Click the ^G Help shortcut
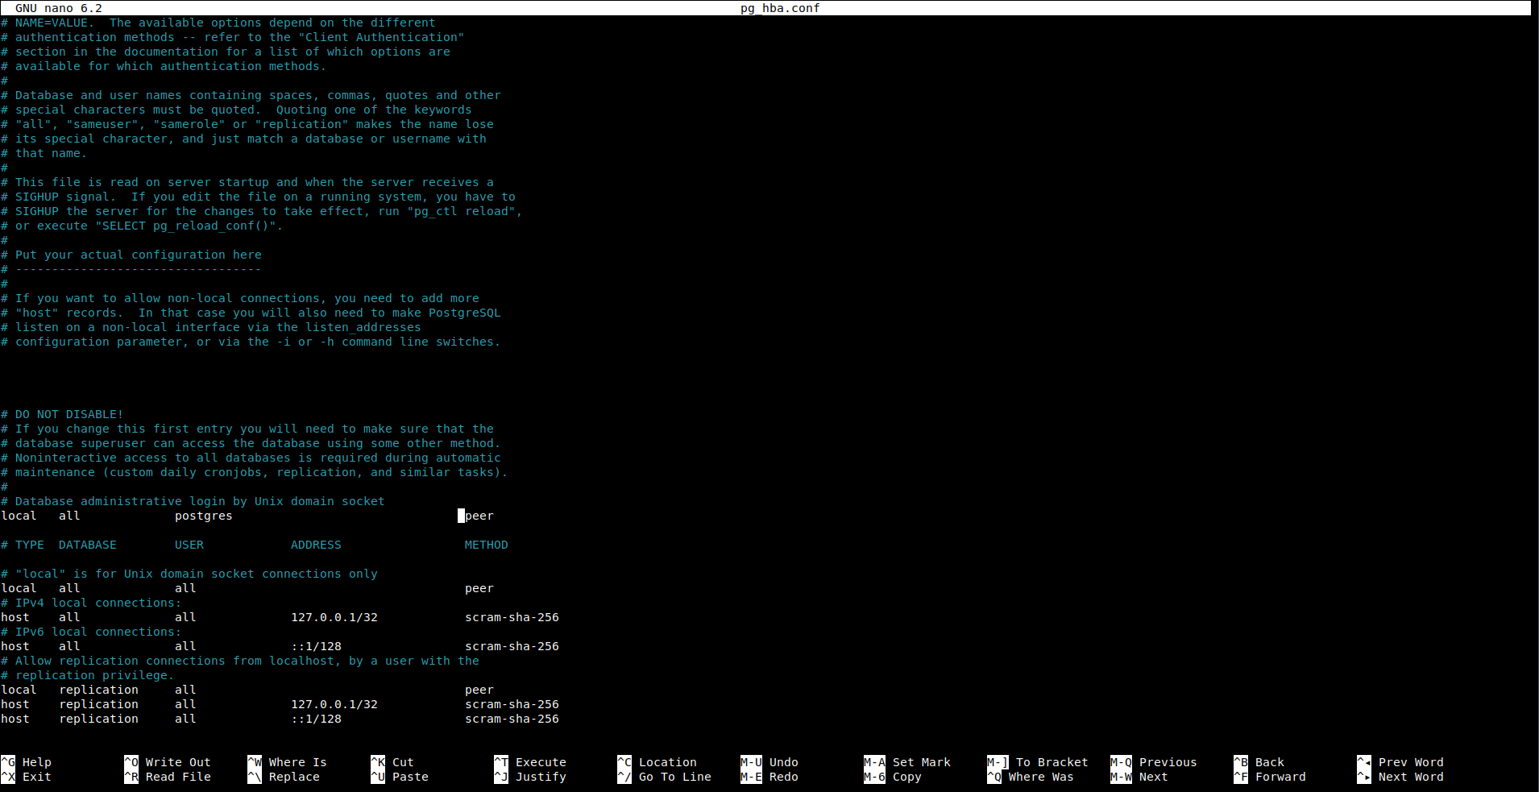 [x=27, y=762]
